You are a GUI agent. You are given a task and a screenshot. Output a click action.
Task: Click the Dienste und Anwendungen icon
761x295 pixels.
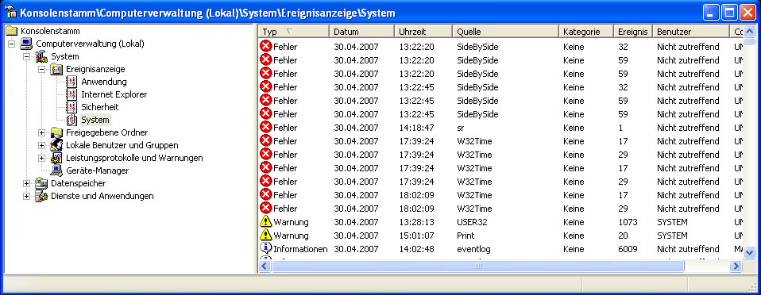point(42,196)
